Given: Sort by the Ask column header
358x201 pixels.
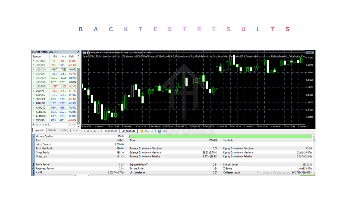Looking at the screenshot, I should pyautogui.click(x=64, y=56).
